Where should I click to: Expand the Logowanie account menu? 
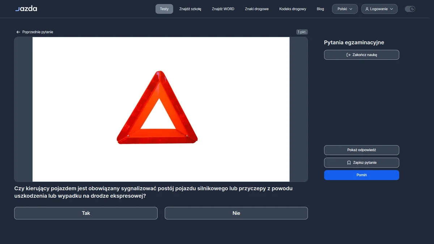[x=379, y=9]
